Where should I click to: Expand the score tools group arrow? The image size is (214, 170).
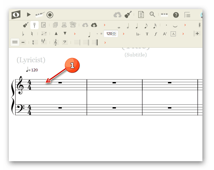pyautogui.click(x=105, y=25)
